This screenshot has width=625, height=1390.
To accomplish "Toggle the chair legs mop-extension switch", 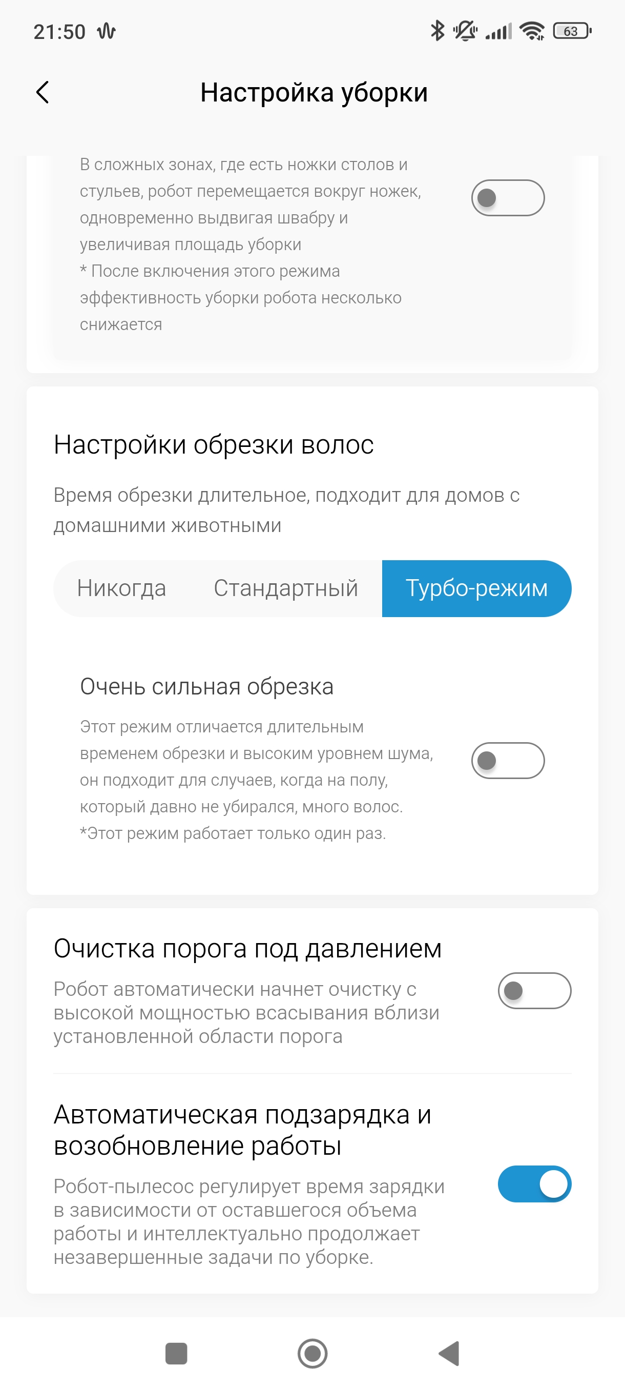I will (508, 197).
